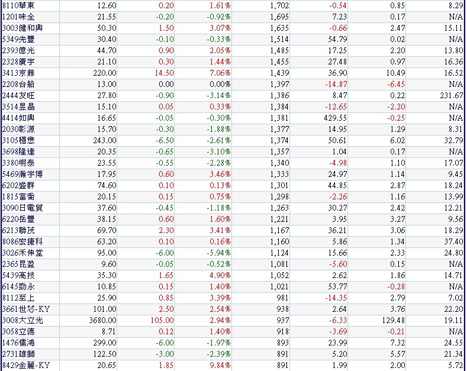
Task: Select stock 3514昱晶
Action: pos(18,107)
